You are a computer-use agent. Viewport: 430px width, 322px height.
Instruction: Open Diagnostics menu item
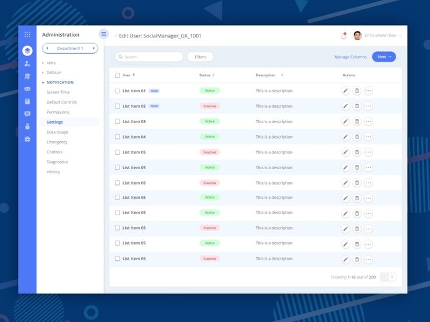coord(57,162)
